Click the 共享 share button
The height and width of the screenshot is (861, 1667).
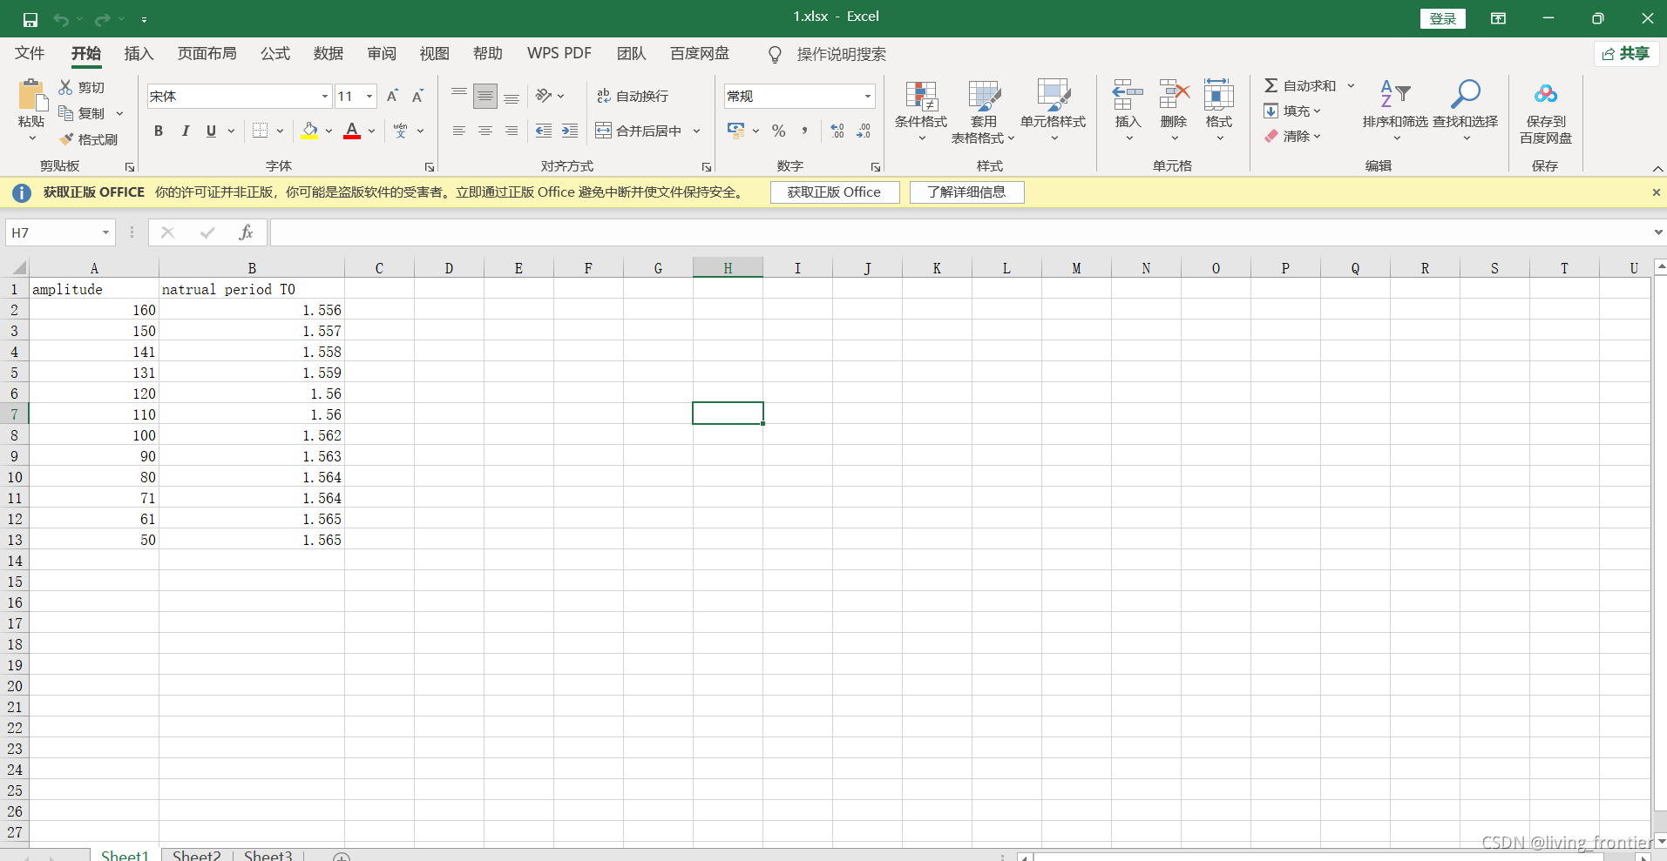coord(1626,54)
